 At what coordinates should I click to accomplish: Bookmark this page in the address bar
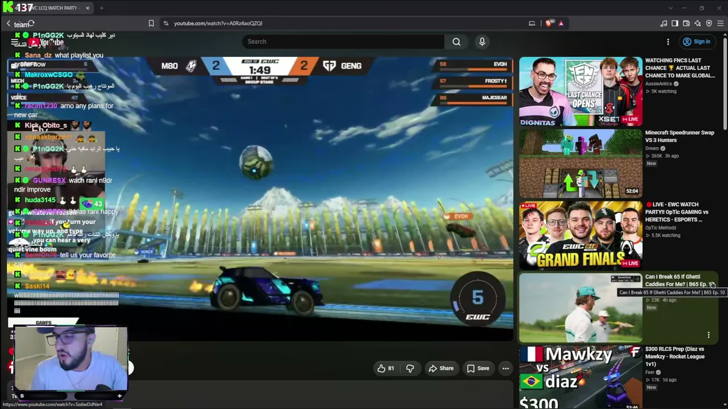(151, 23)
